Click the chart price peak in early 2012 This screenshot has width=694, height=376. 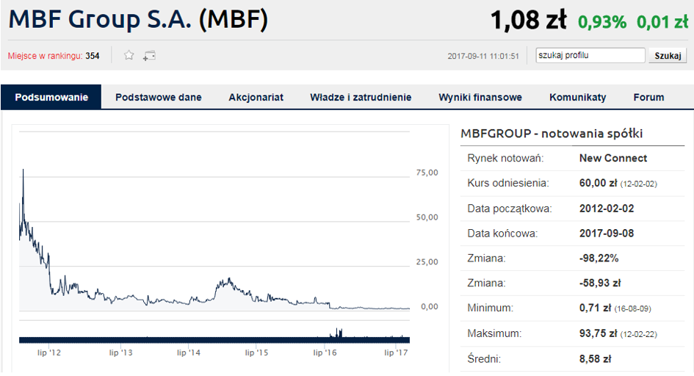coord(23,170)
